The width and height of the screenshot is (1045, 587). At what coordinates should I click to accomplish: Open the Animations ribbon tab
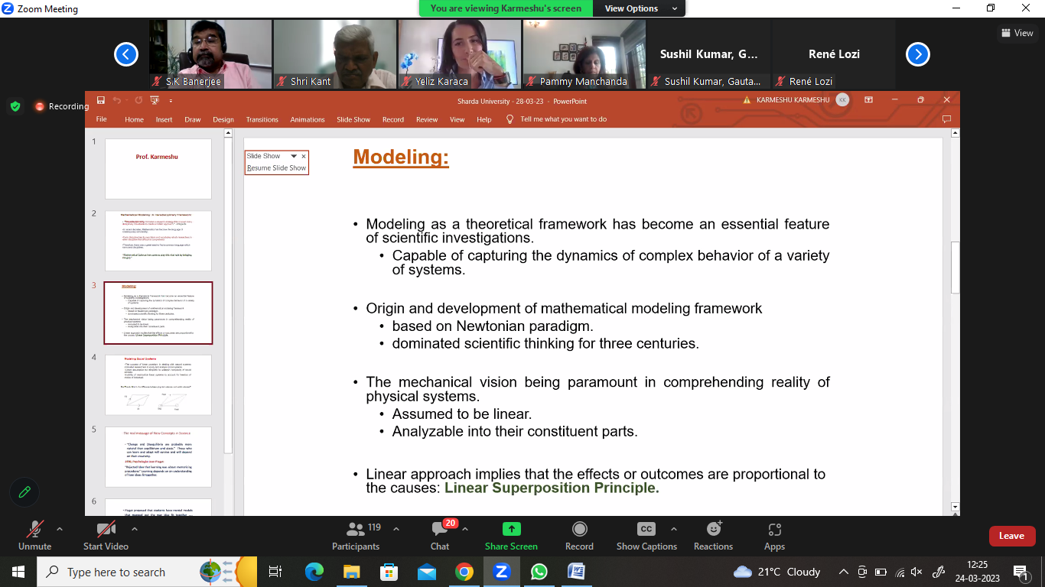[x=308, y=119]
